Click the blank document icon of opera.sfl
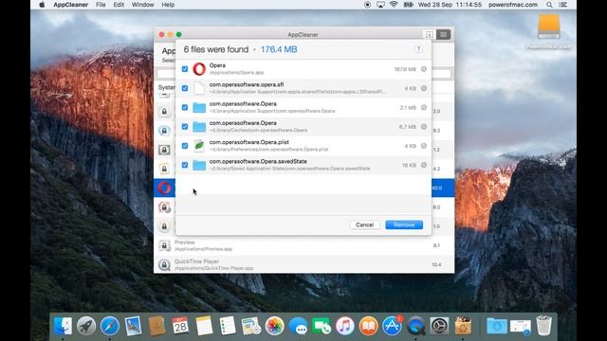Image resolution: width=607 pixels, height=341 pixels. coord(199,88)
